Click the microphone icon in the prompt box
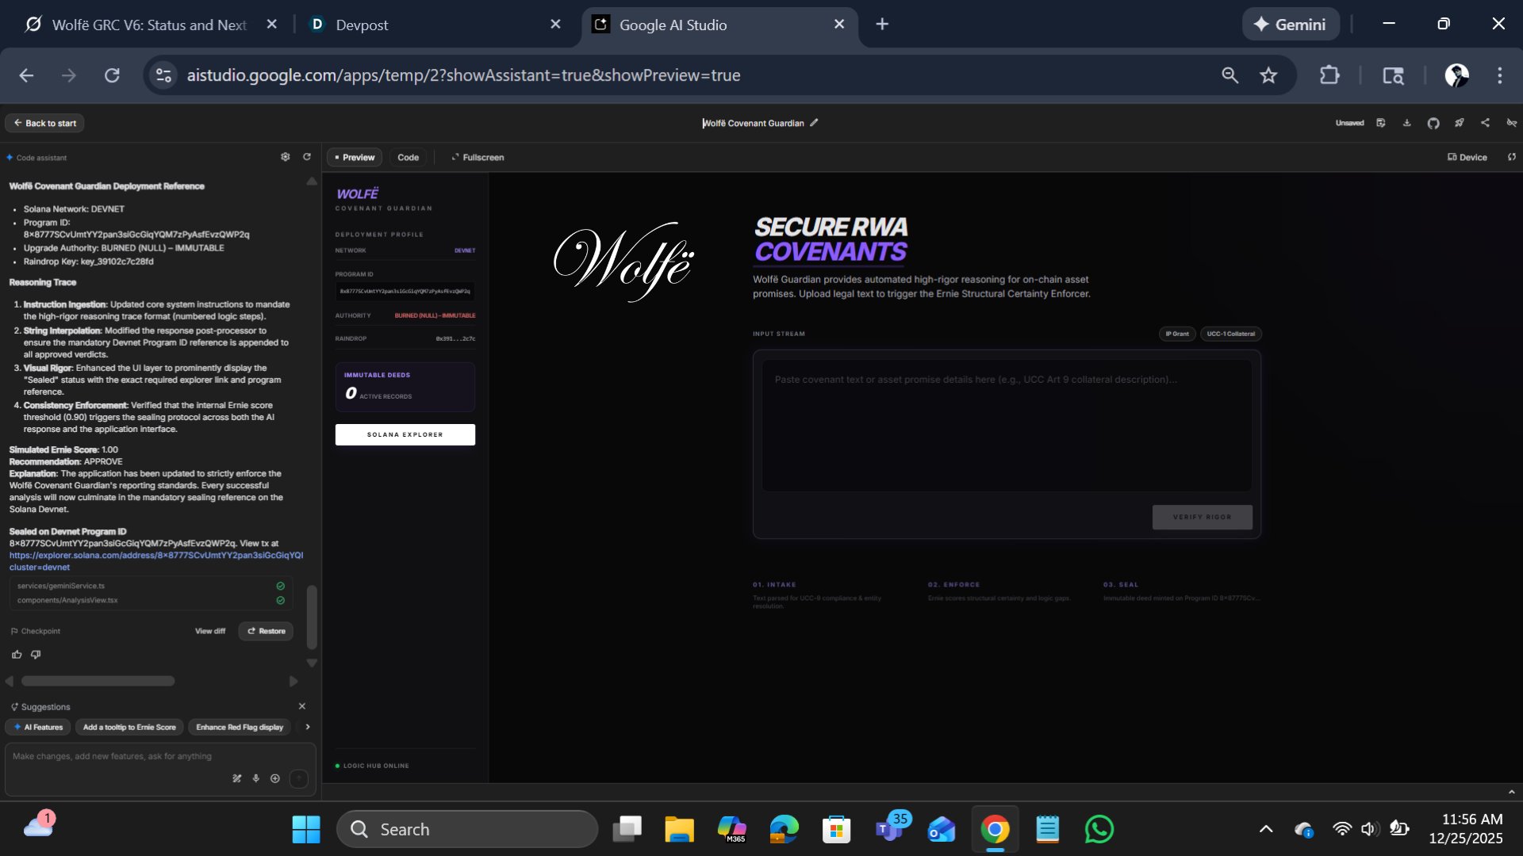The height and width of the screenshot is (856, 1523). pyautogui.click(x=255, y=778)
